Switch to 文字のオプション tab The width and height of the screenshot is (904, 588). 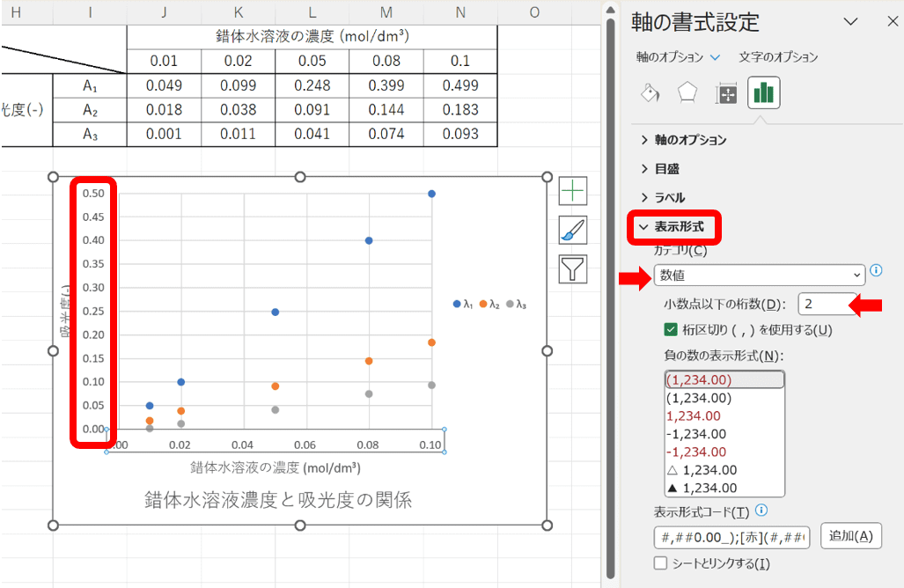pyautogui.click(x=778, y=57)
